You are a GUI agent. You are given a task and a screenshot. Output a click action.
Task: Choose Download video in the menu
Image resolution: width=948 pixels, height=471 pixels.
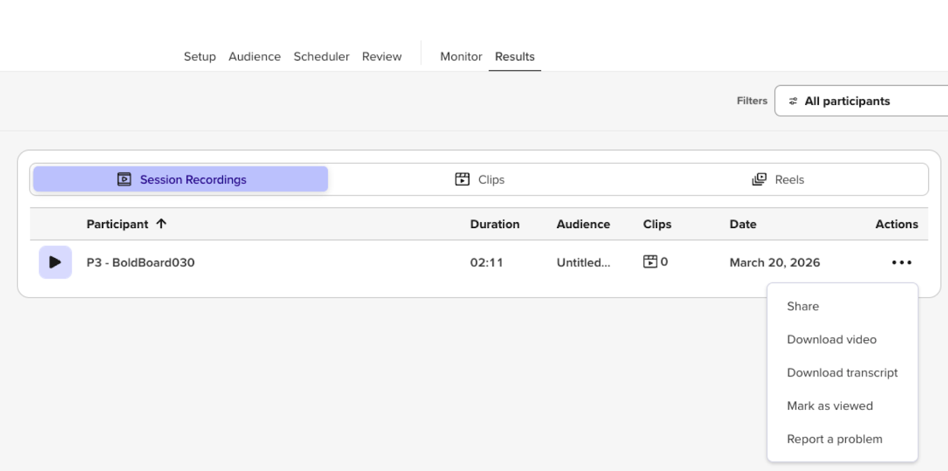pos(831,339)
